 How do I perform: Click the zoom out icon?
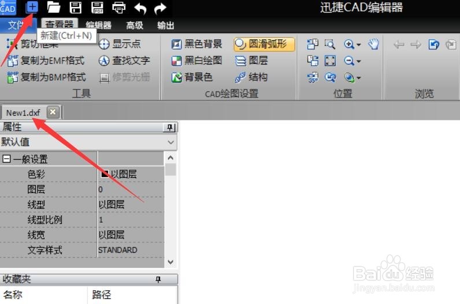tap(349, 61)
